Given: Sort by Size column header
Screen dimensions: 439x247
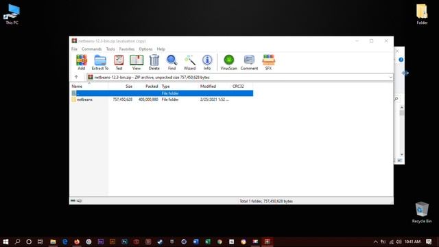Looking at the screenshot, I should click(121, 86).
